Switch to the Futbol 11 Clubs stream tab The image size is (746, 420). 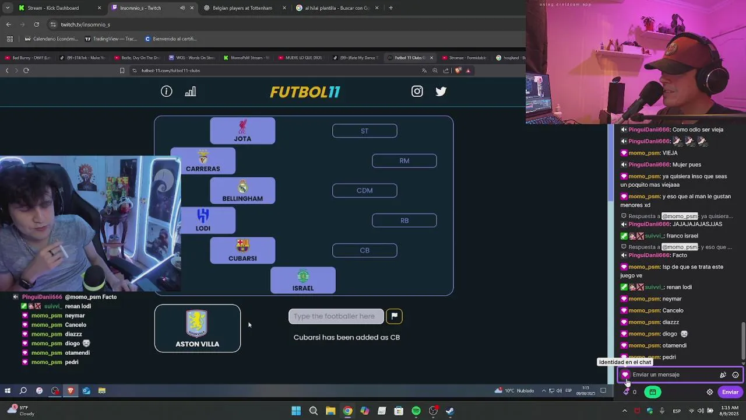tap(410, 58)
